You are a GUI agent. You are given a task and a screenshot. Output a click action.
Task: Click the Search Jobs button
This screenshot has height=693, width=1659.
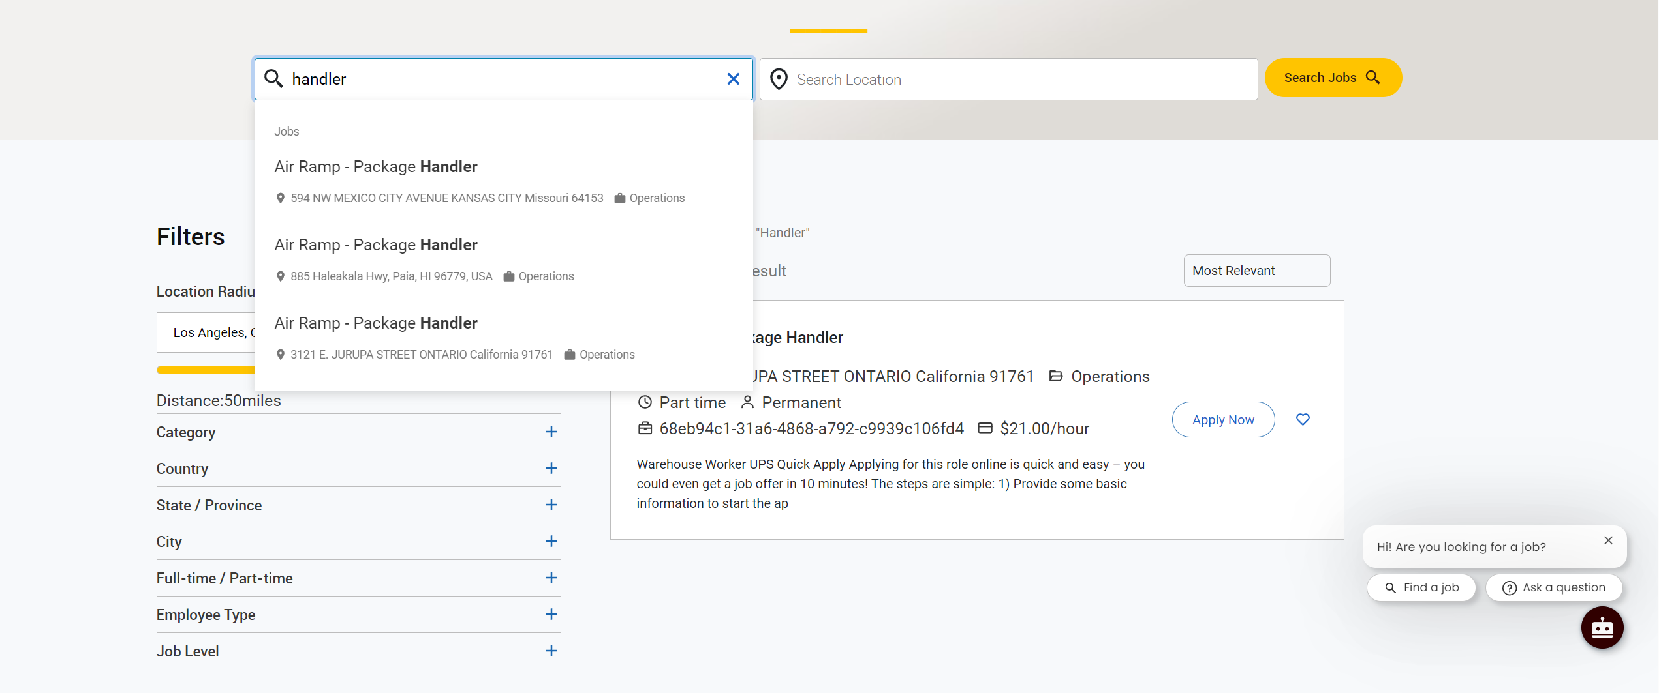[x=1333, y=78]
